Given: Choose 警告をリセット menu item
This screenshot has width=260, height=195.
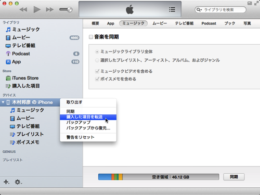Looking at the screenshot, I should pos(88,137).
